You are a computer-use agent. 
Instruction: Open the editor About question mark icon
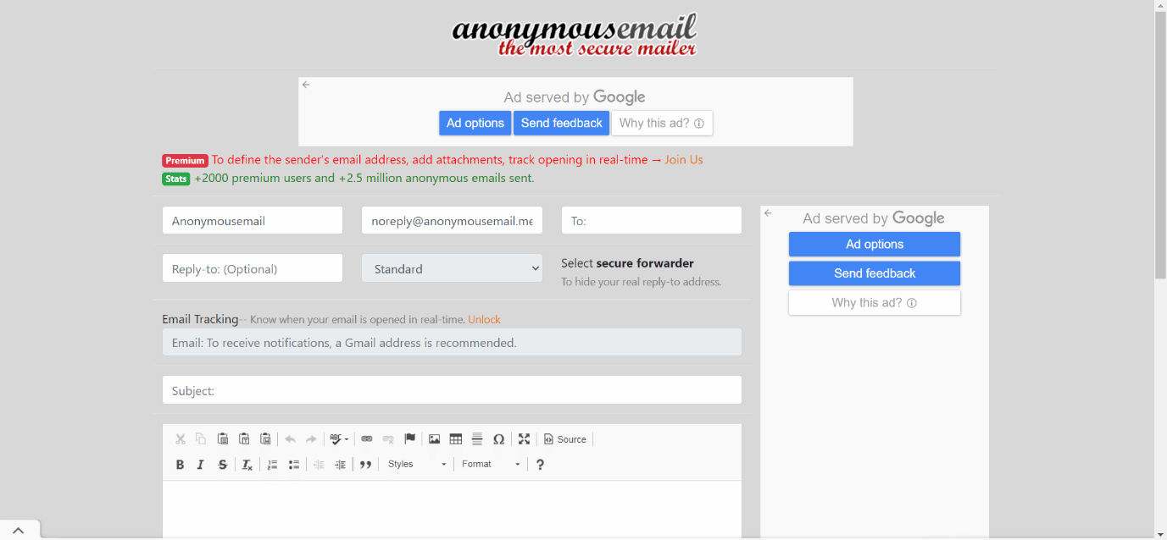(x=540, y=465)
